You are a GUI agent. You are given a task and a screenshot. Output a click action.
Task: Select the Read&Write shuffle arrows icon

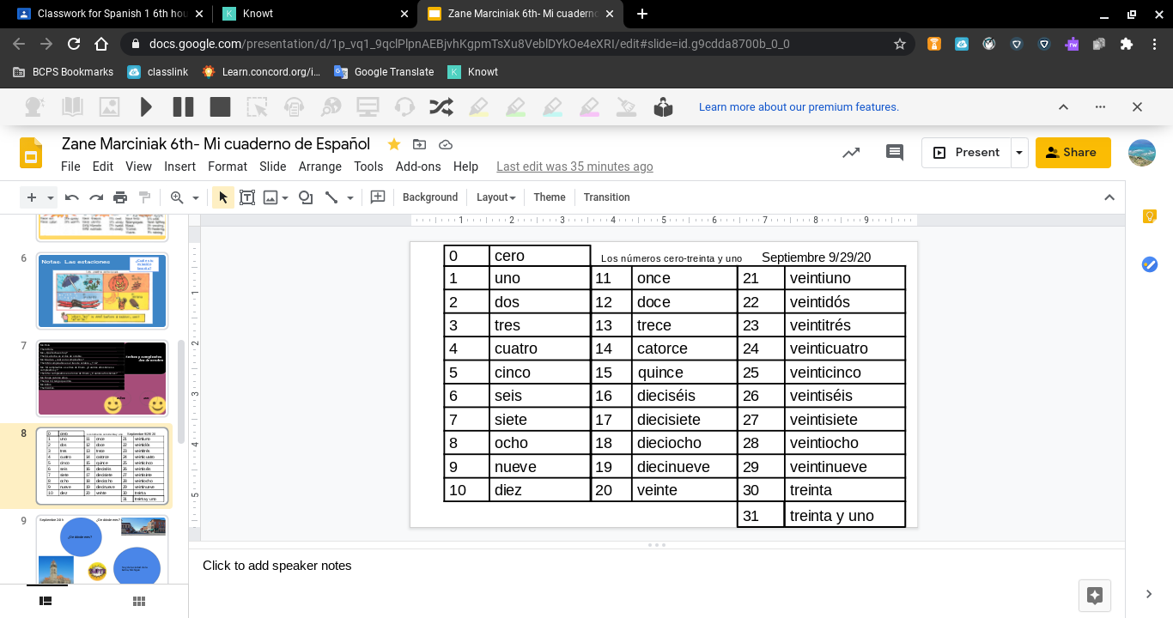click(441, 107)
